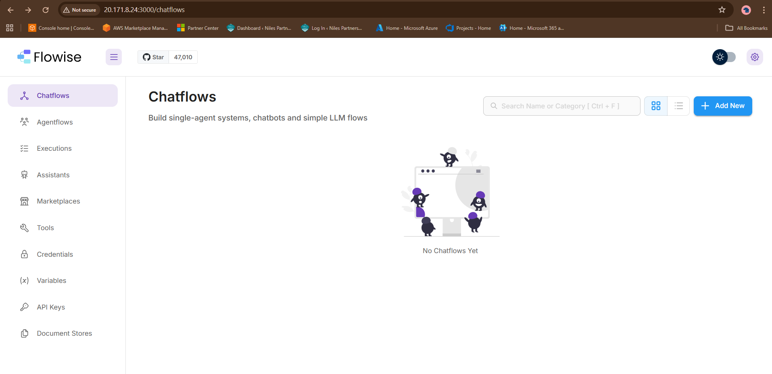This screenshot has height=374, width=772.
Task: Click the Credentials lock icon
Action: pyautogui.click(x=25, y=254)
